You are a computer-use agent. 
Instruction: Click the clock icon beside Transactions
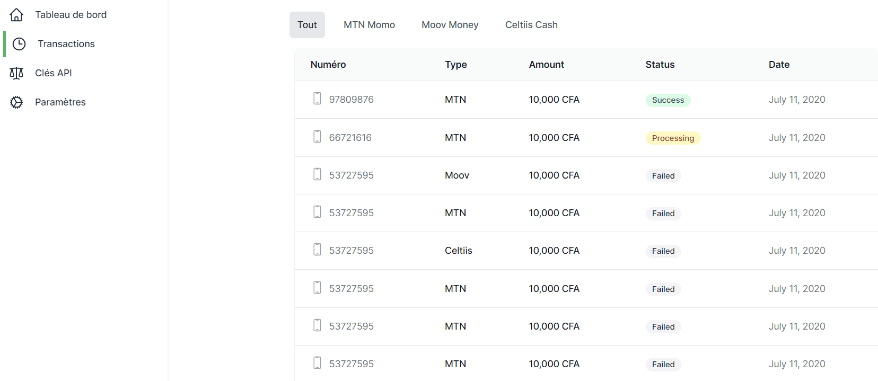click(19, 44)
